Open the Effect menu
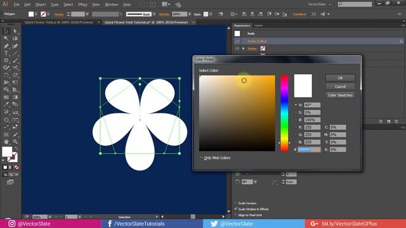 (82, 4)
